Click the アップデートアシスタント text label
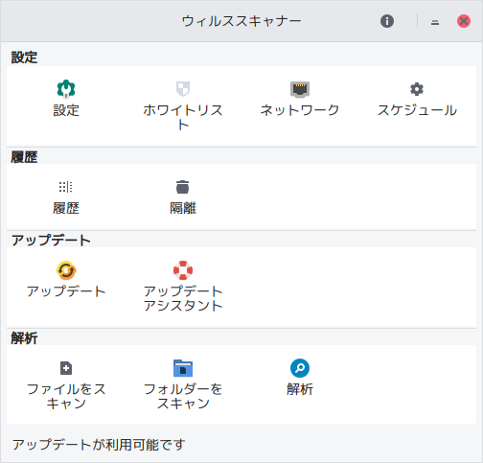Viewport: 483px width, 463px height. (183, 298)
